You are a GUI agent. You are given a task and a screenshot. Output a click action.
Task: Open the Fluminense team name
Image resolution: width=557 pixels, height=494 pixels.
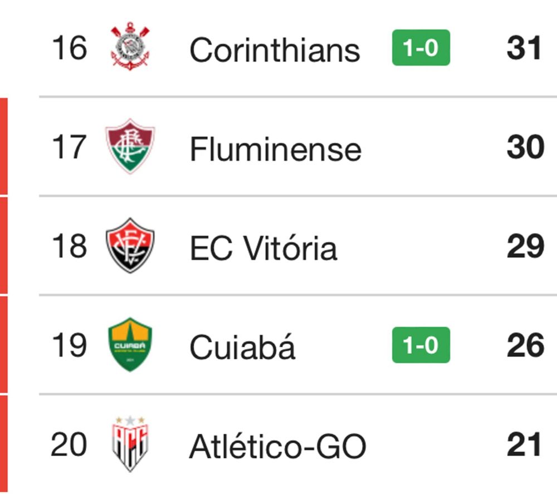(276, 149)
